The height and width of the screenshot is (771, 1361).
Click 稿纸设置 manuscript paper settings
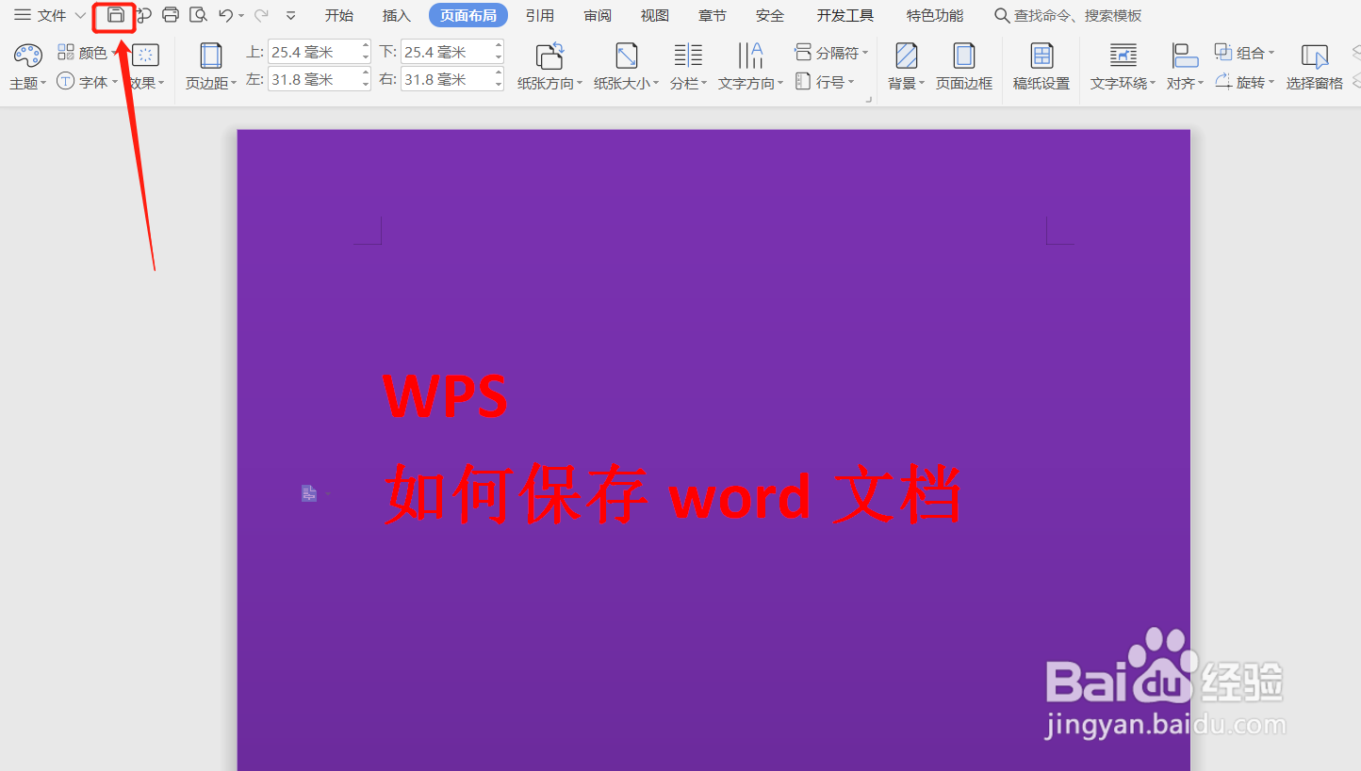coord(1041,66)
